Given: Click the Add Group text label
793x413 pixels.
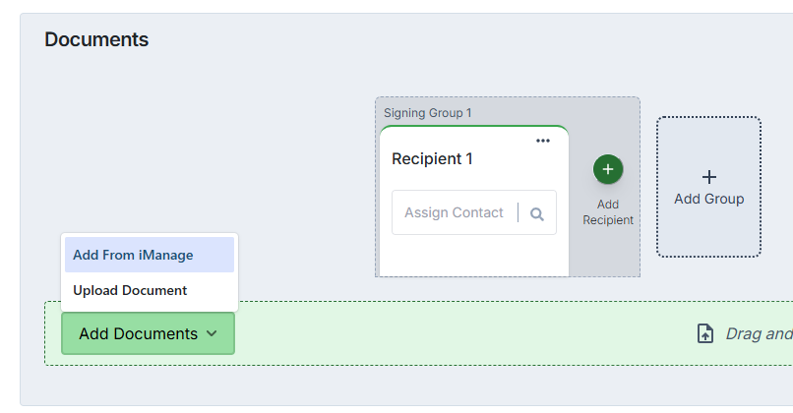Looking at the screenshot, I should coord(709,199).
